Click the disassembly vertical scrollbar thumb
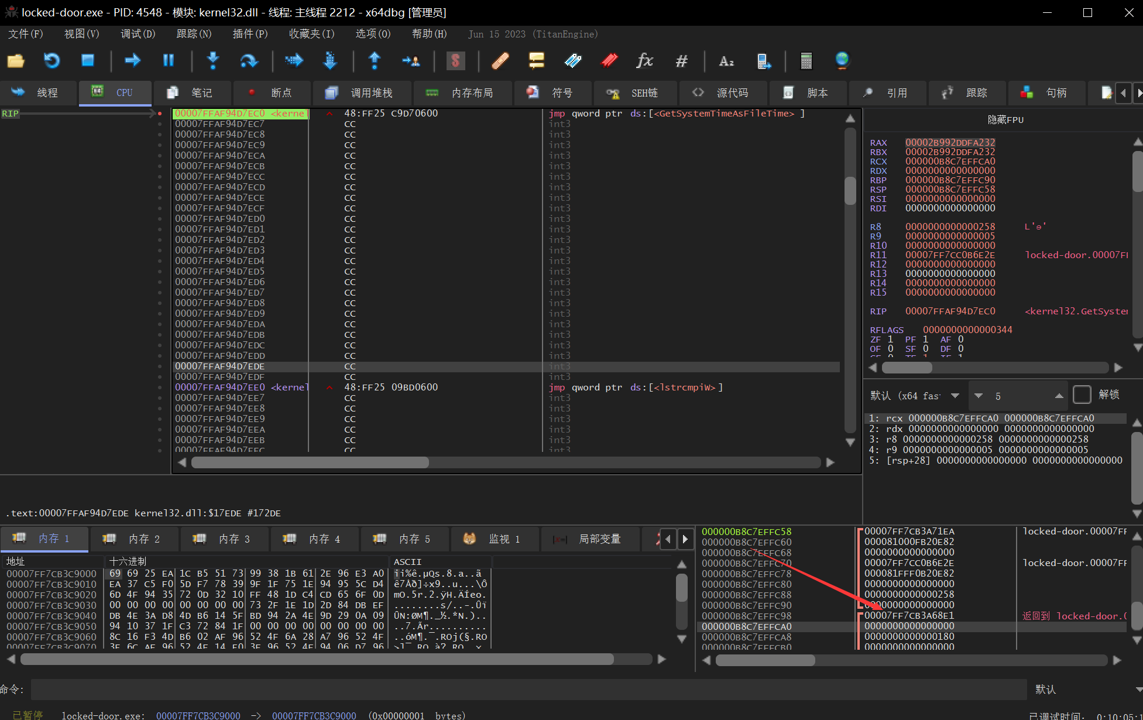The width and height of the screenshot is (1143, 720). 850,190
